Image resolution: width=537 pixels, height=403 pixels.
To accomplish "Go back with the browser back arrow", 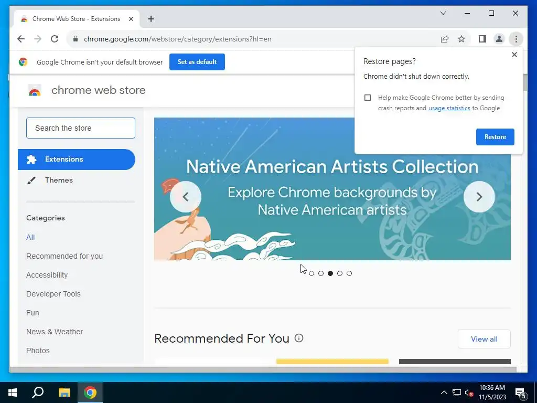I will click(x=21, y=39).
